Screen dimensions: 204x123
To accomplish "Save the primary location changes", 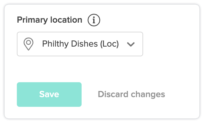I will [49, 95].
